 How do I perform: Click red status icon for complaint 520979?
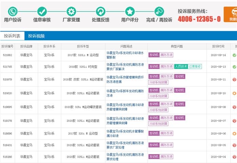click(x=234, y=79)
